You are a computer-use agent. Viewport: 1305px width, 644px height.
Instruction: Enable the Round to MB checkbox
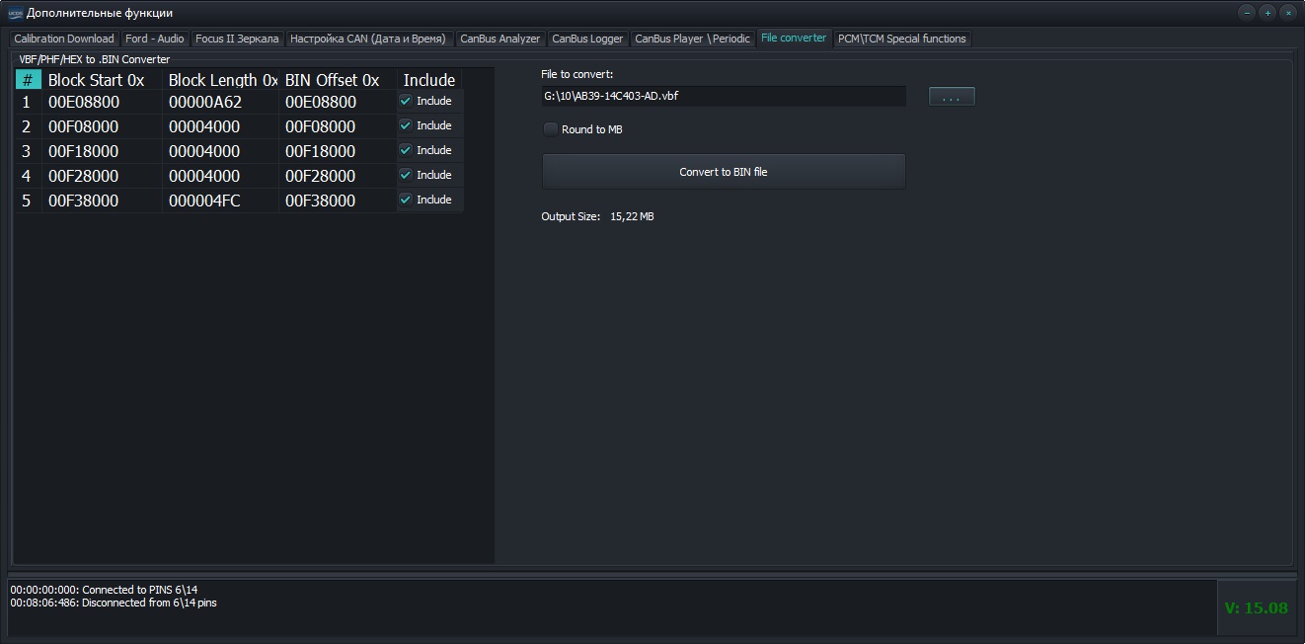(x=551, y=129)
